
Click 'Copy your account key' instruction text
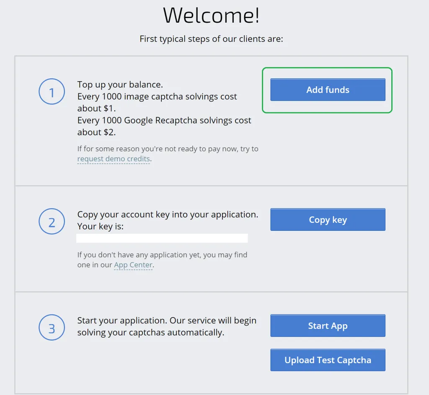pos(168,214)
